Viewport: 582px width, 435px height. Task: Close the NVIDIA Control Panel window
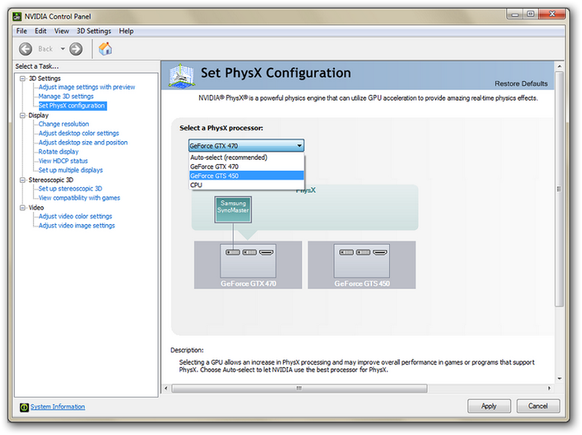click(x=552, y=14)
